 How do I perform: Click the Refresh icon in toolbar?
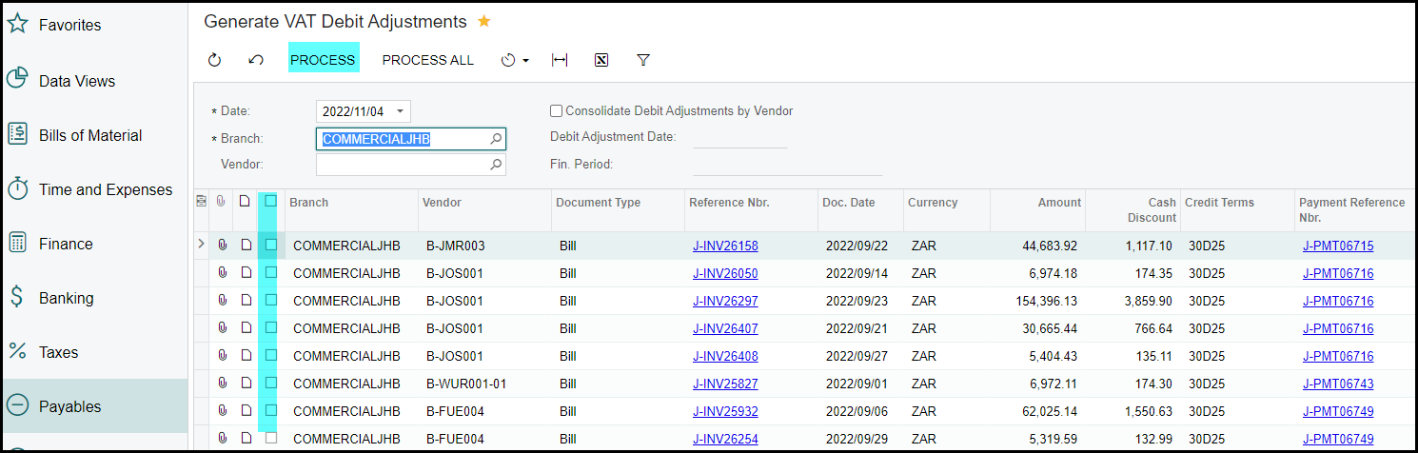pyautogui.click(x=214, y=60)
